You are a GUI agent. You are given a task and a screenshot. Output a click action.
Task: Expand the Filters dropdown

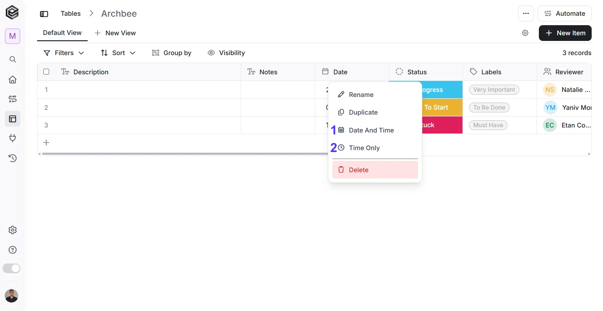64,53
